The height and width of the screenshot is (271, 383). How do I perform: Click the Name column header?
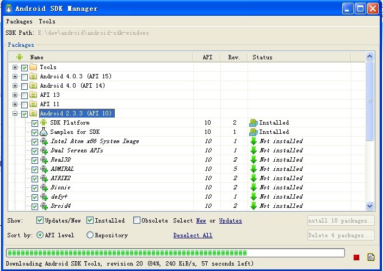click(x=101, y=57)
